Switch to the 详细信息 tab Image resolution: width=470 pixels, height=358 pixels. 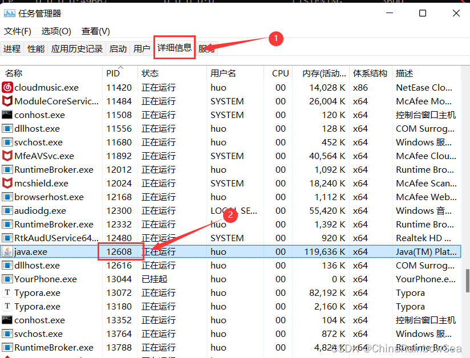click(175, 47)
